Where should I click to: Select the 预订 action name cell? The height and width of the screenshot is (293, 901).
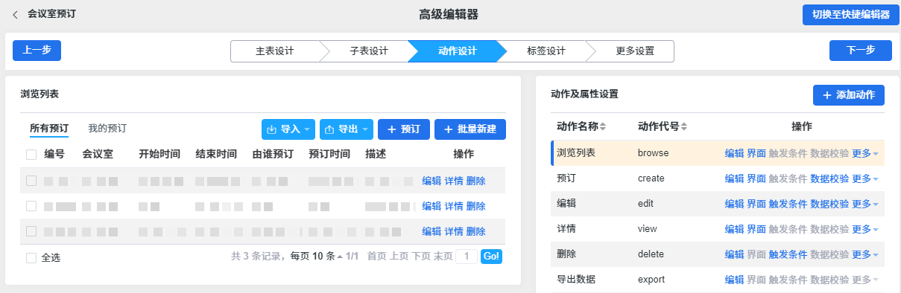point(566,178)
